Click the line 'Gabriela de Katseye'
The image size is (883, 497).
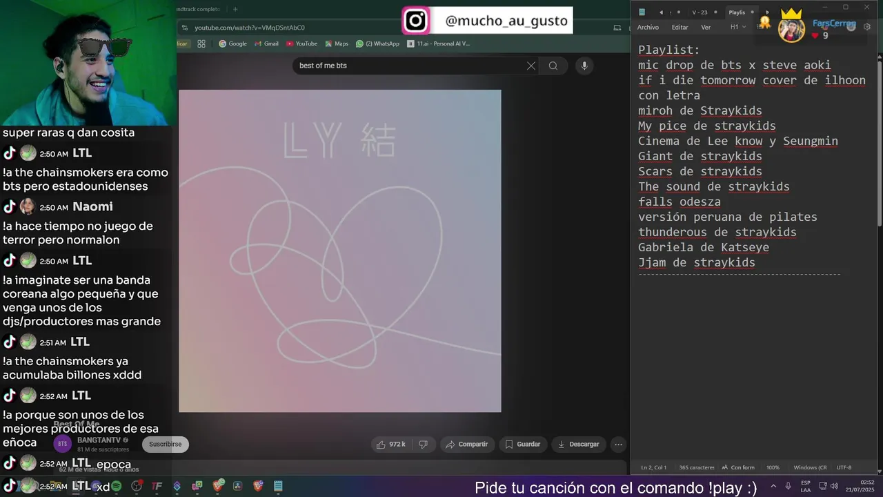tap(703, 247)
